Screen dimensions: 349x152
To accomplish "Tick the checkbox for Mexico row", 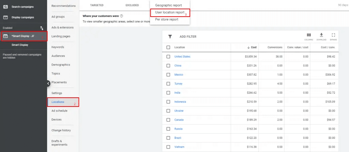I will [x=168, y=75].
